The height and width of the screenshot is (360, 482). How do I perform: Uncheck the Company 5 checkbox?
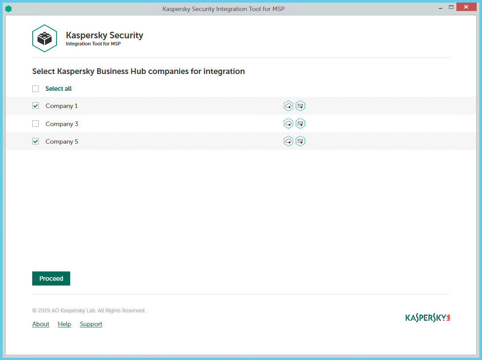(36, 141)
